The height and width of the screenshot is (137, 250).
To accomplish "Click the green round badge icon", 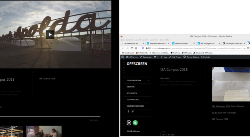I will tap(135, 123).
